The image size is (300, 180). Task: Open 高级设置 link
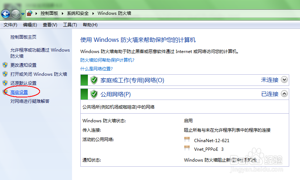point(19,92)
